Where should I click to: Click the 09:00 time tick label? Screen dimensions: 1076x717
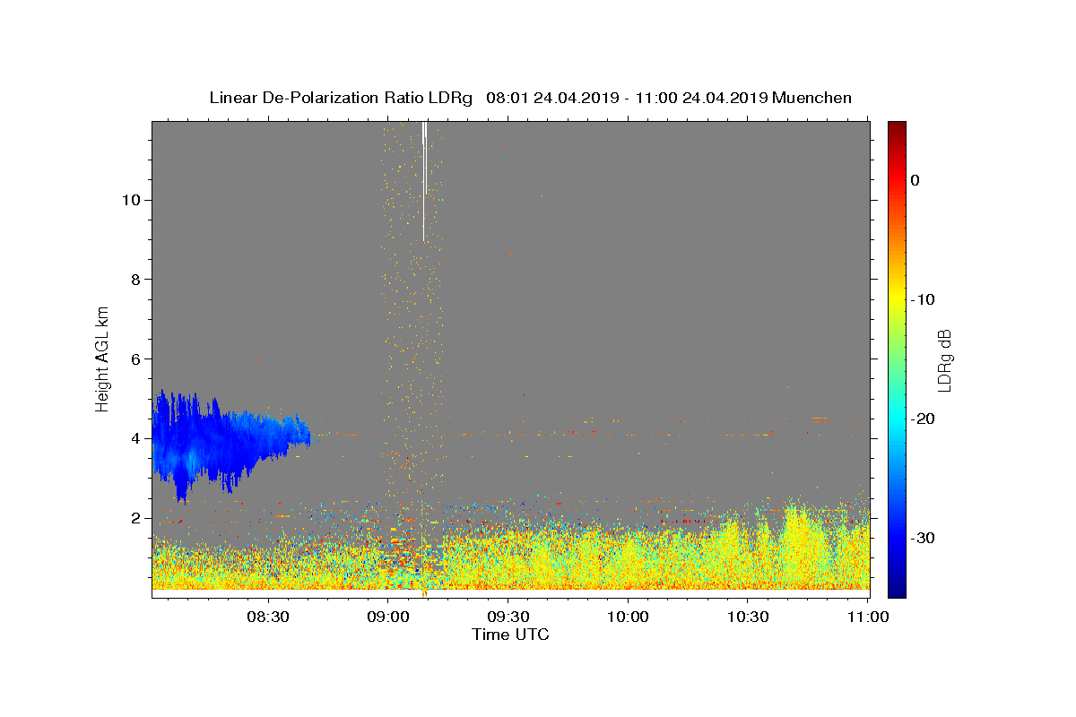[387, 618]
